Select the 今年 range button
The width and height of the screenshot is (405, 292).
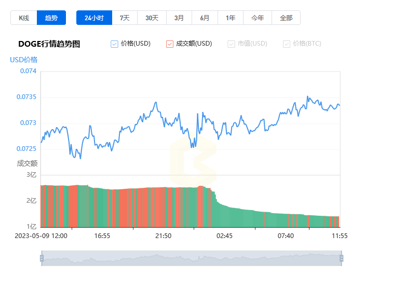click(258, 18)
